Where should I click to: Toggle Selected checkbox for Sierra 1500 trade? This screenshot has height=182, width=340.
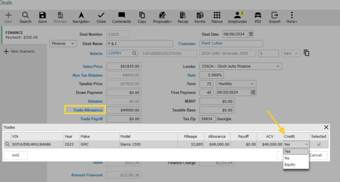tap(319, 144)
